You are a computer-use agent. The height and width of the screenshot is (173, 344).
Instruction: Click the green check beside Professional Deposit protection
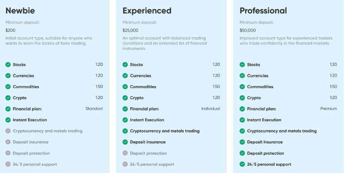point(242,153)
